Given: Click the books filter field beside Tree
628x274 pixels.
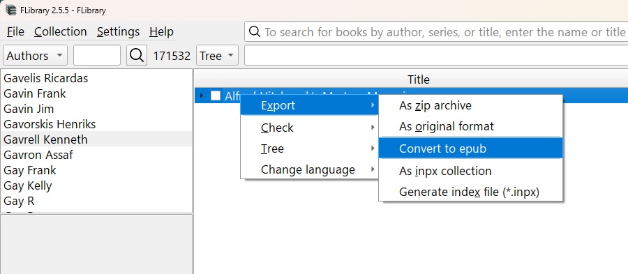Looking at the screenshot, I should coord(436,55).
